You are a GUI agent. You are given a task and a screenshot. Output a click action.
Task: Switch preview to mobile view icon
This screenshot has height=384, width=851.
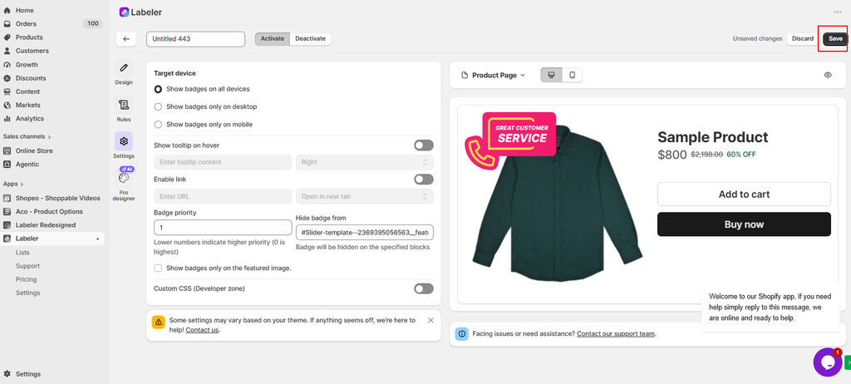[x=572, y=75]
